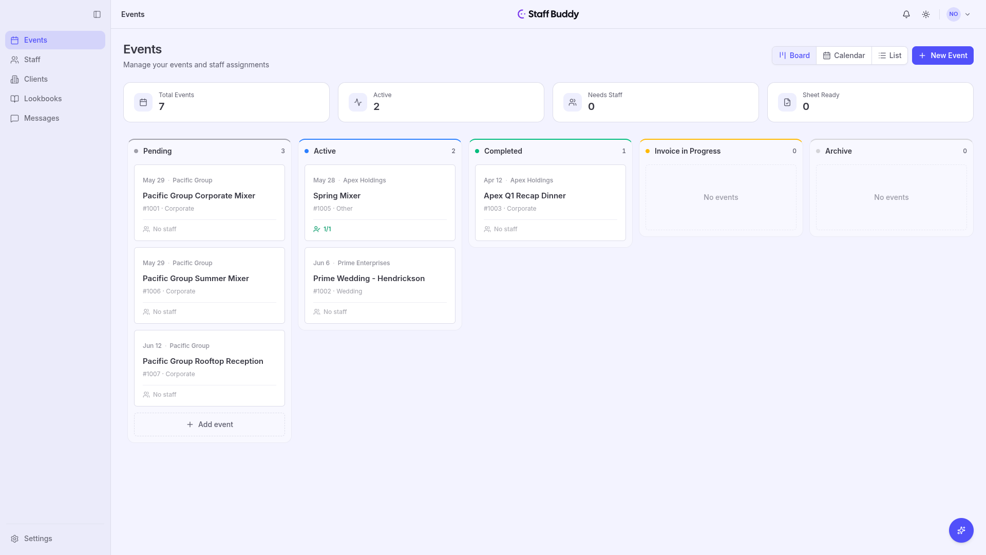The width and height of the screenshot is (986, 555).
Task: Click Jun 12 date on Rooftop Reception
Action: (x=152, y=346)
